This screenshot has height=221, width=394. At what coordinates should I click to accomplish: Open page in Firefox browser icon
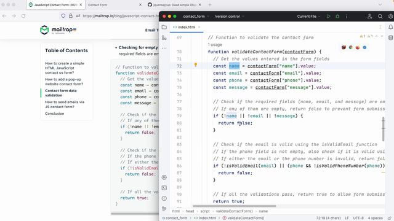[358, 47]
